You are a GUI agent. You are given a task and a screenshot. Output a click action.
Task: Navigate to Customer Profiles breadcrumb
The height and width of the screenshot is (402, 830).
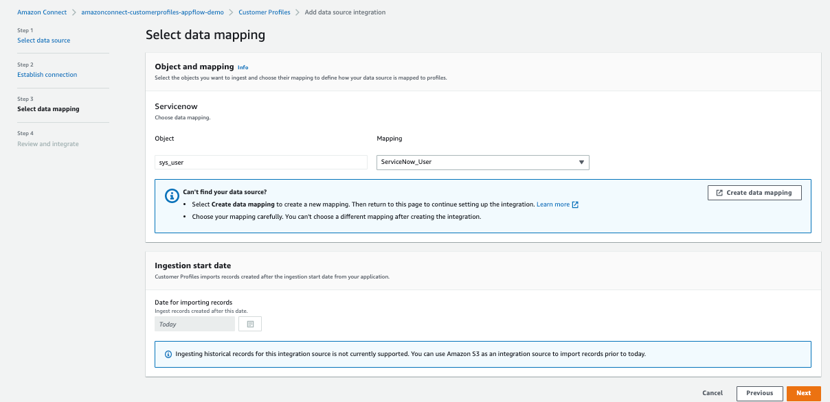pyautogui.click(x=265, y=12)
